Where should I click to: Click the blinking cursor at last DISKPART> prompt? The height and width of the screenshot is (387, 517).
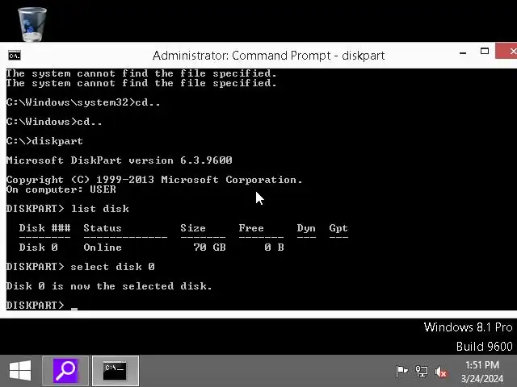(74, 309)
